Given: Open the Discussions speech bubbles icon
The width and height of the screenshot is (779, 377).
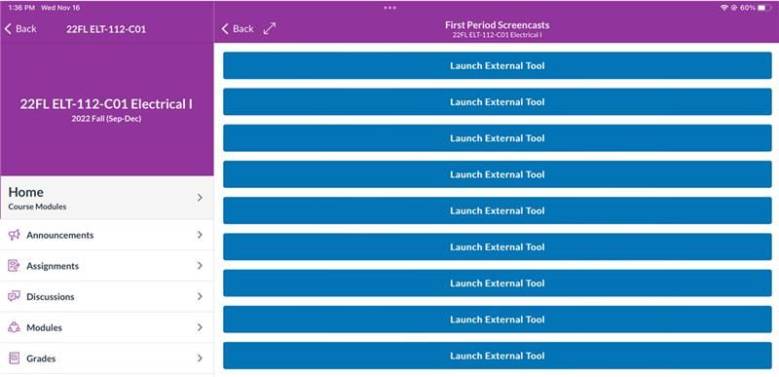Looking at the screenshot, I should tap(14, 296).
